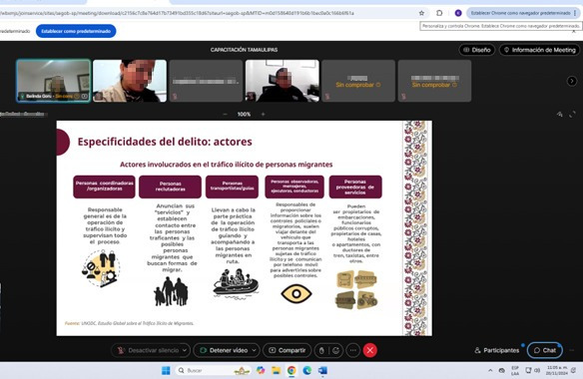Viewport: 583px width, 379px height.
Task: Open the reactions emoji button
Action: [x=335, y=350]
